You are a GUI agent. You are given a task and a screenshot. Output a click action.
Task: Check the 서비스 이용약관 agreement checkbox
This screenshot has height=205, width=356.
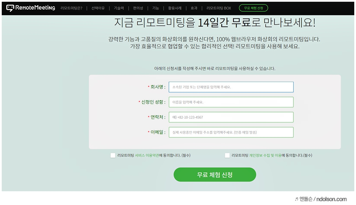(113, 156)
